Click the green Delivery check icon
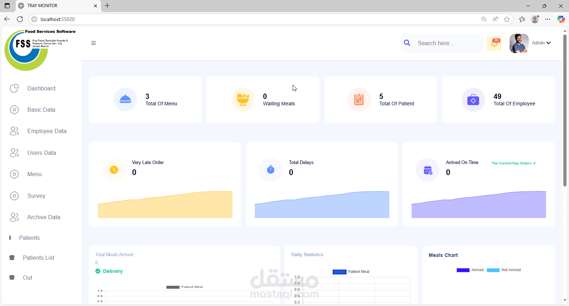Screen dimensions: 569x306 pyautogui.click(x=98, y=271)
